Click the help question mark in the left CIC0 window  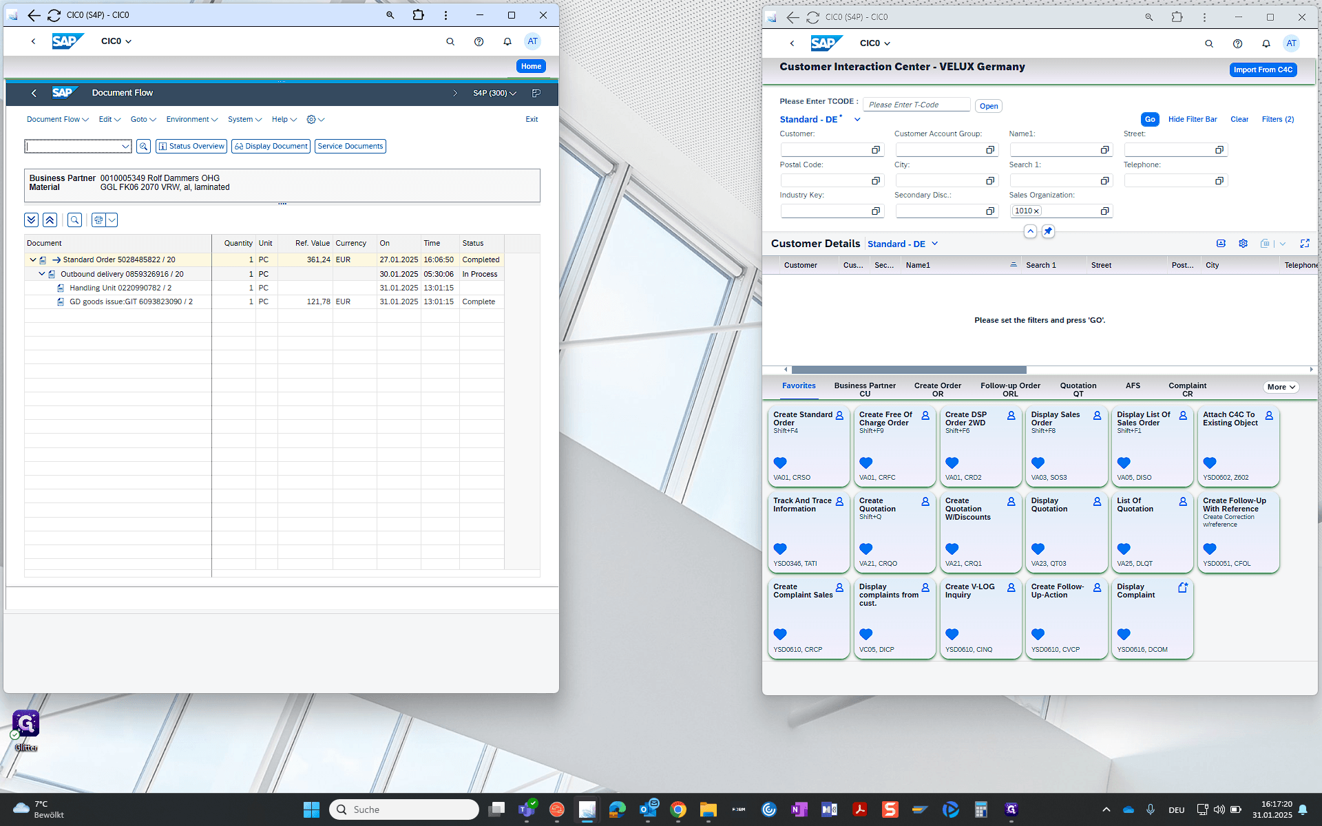click(x=479, y=41)
